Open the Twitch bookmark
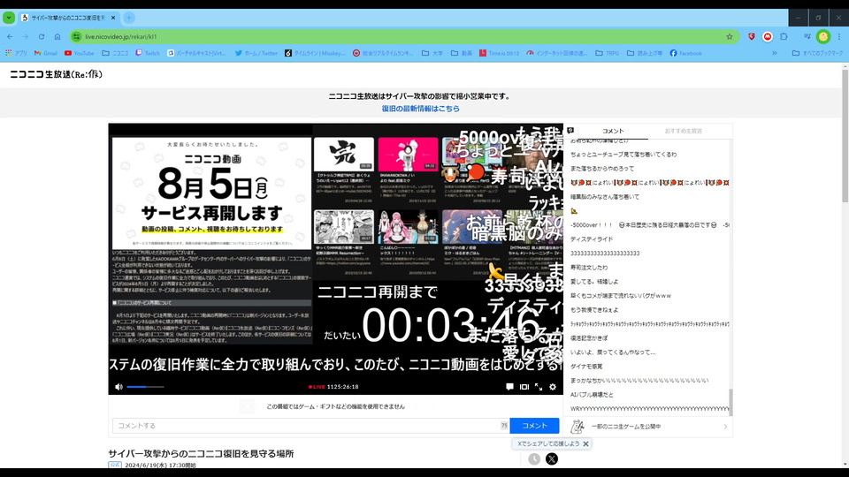Viewport: 849px width, 477px height. 148,53
